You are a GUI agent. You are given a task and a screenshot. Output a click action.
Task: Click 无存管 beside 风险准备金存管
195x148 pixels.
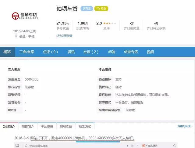coord(130,110)
